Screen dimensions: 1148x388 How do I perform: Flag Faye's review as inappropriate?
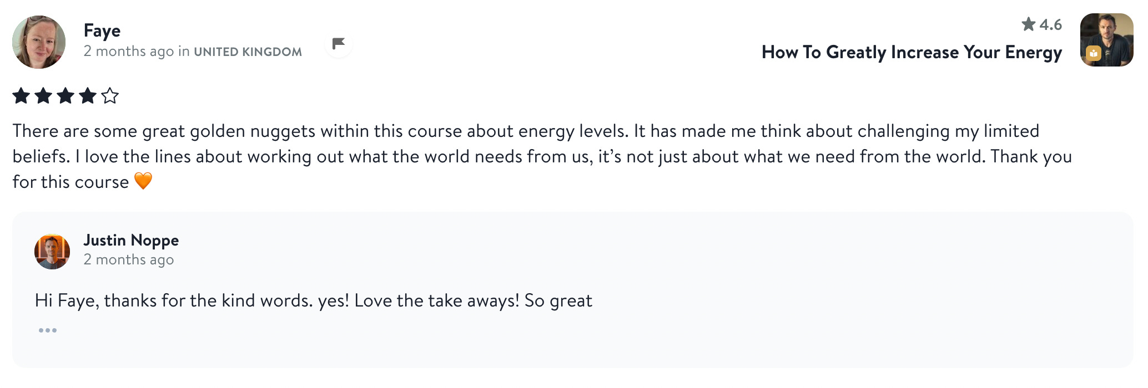[x=339, y=44]
